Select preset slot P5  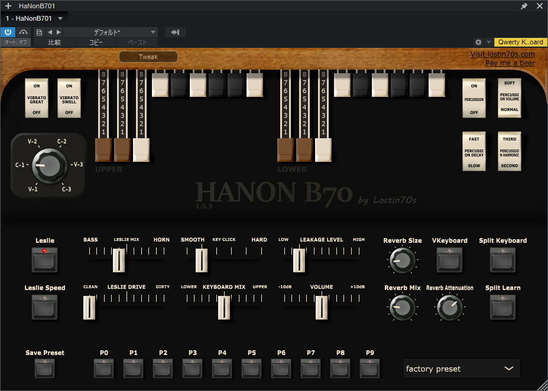click(252, 369)
